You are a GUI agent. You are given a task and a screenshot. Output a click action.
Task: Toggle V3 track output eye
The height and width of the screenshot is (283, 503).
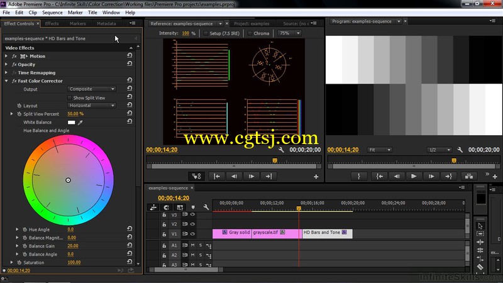[192, 214]
